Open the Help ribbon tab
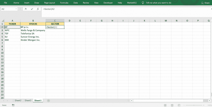212x107 pixels. pos(120,3)
